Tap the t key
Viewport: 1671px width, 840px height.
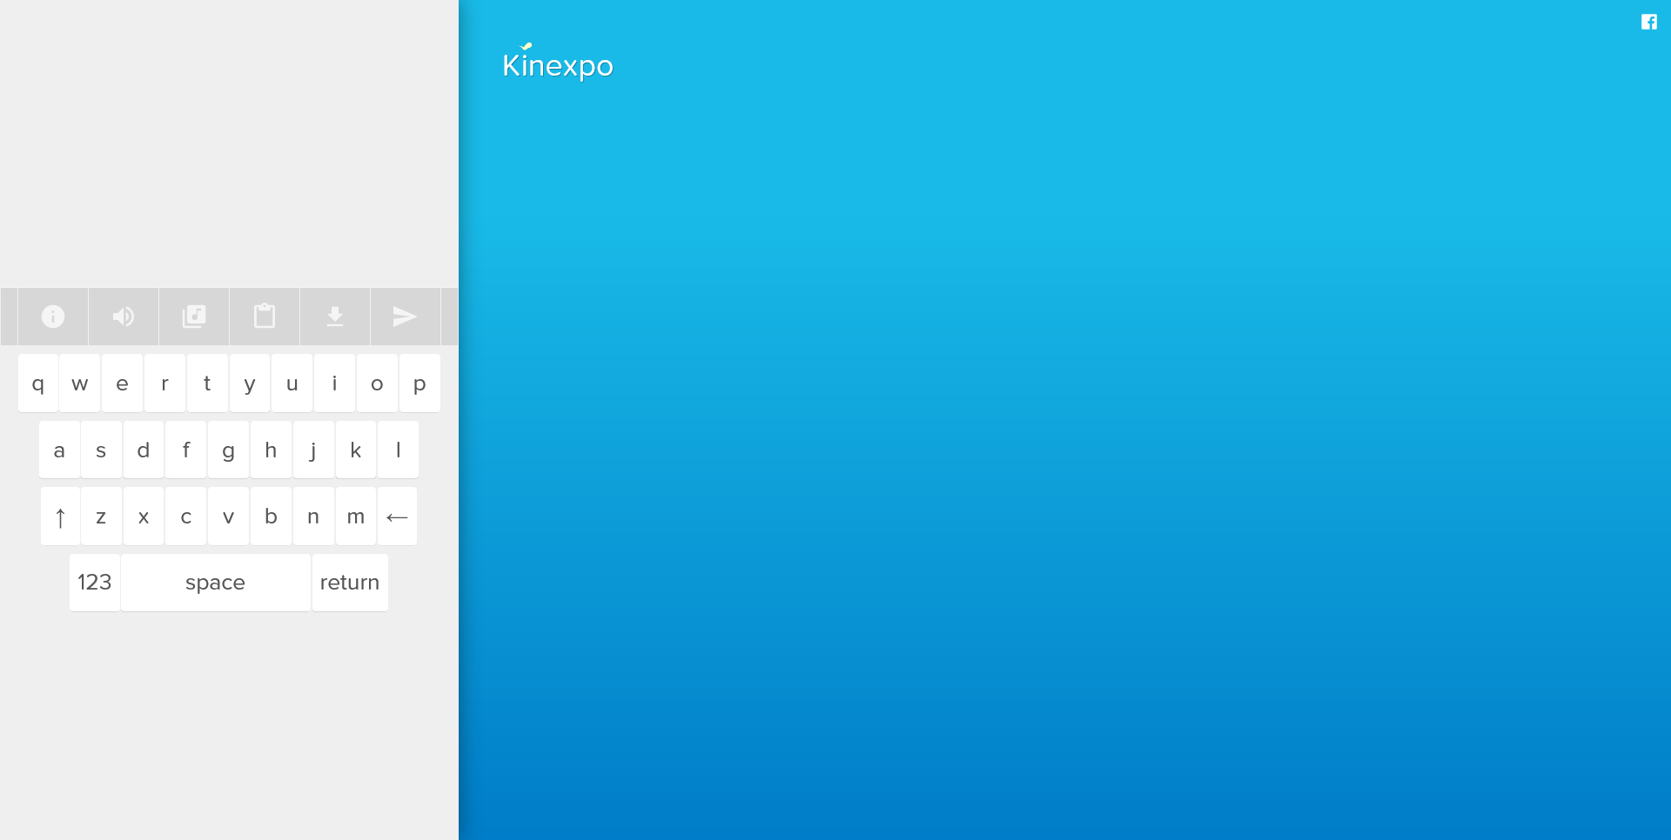pos(207,383)
